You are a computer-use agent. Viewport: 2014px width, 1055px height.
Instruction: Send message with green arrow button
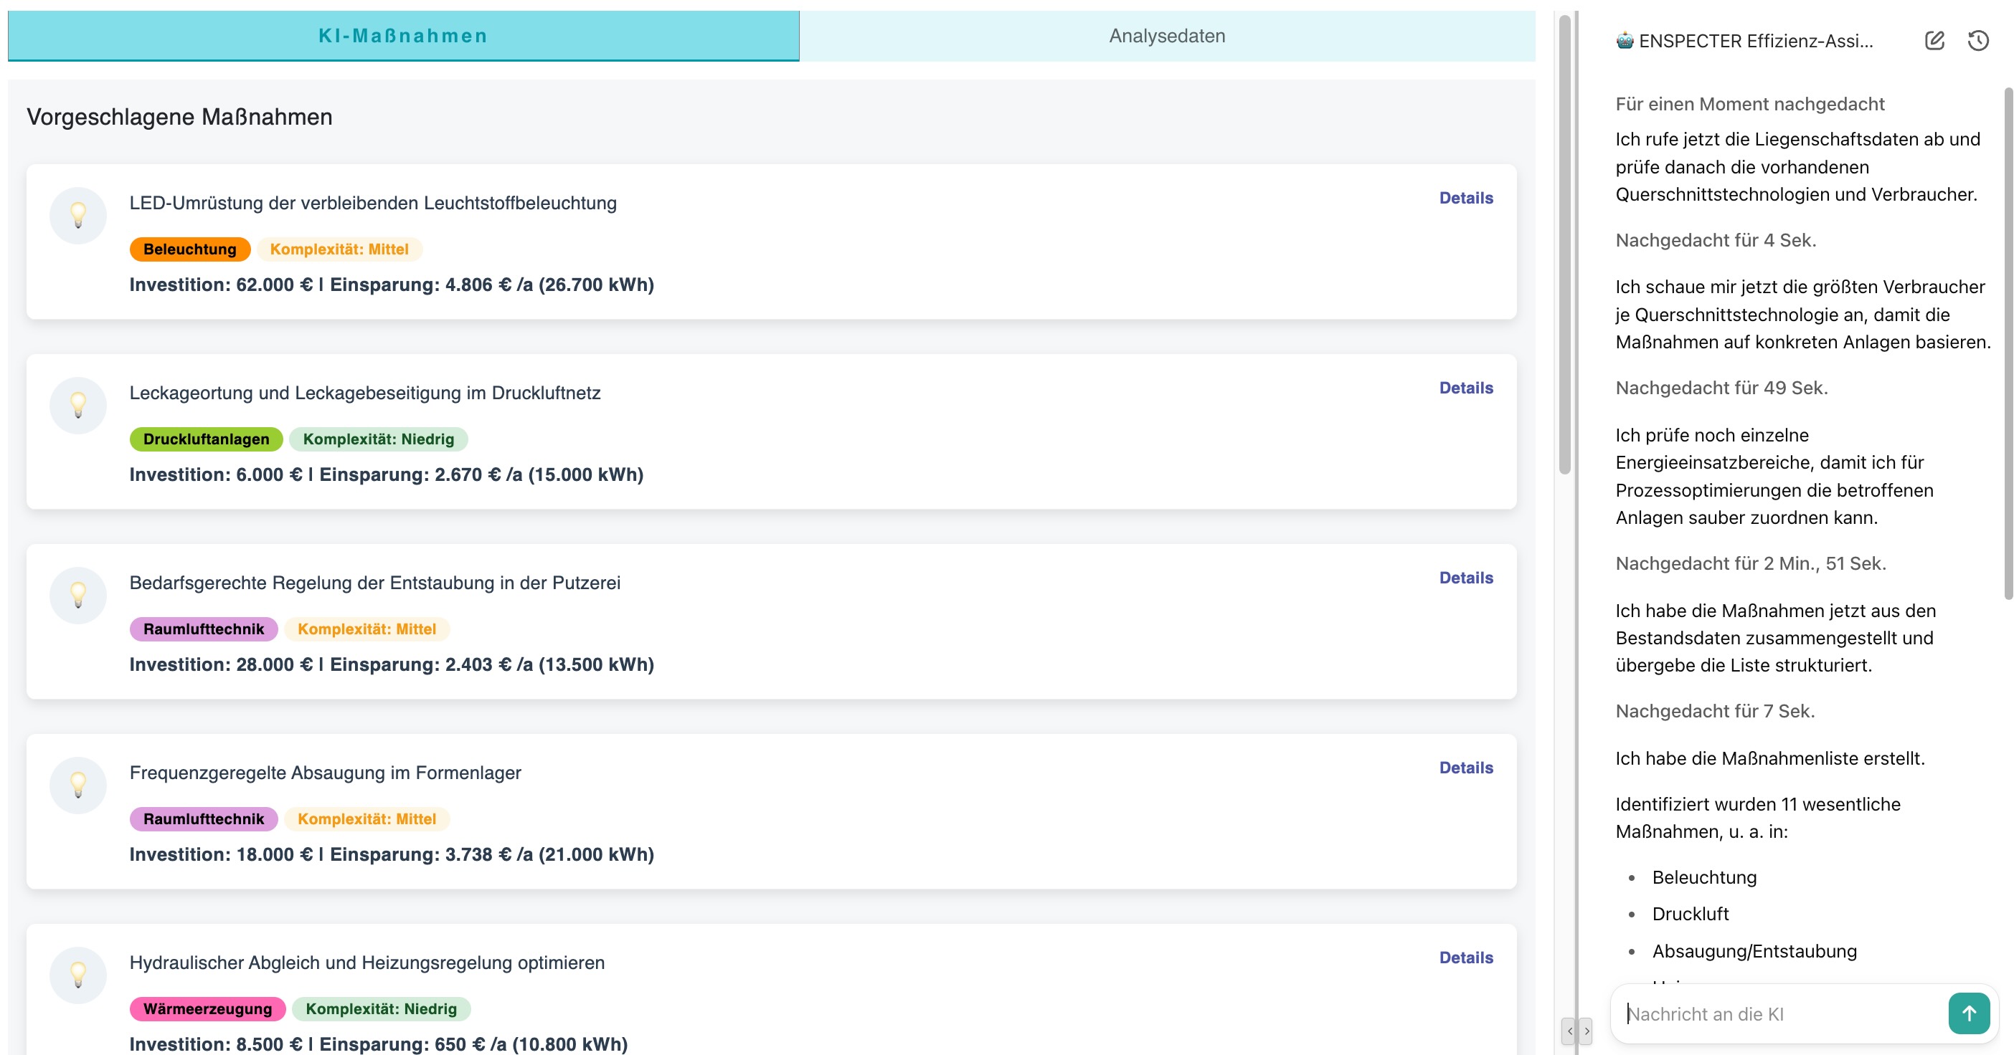click(x=1968, y=1013)
